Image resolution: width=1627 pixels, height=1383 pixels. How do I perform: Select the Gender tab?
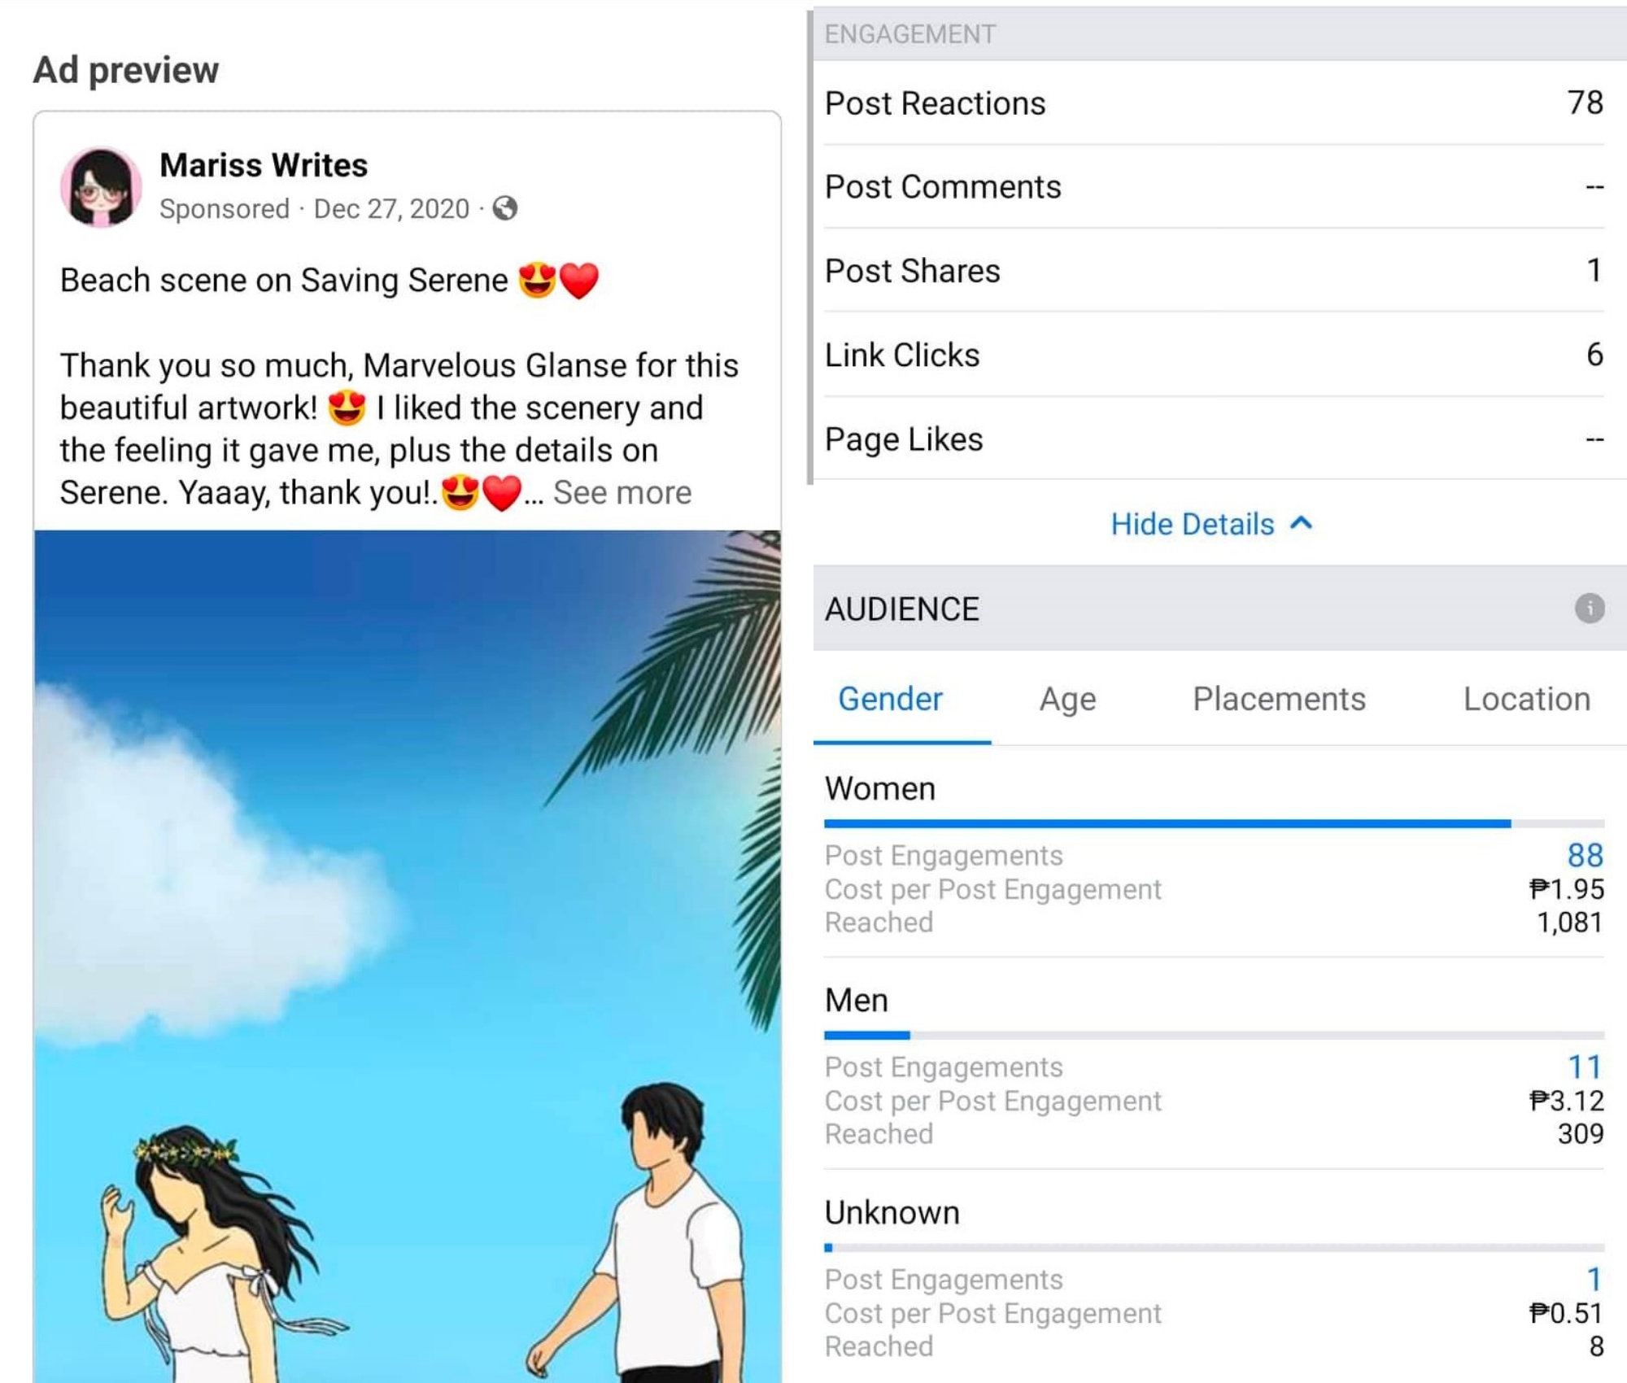[890, 699]
